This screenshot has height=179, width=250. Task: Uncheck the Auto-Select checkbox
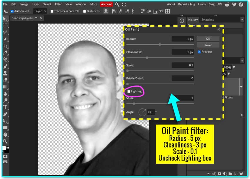coord(12,11)
